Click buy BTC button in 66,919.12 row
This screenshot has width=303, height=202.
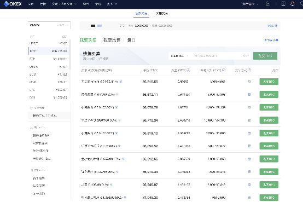[269, 133]
